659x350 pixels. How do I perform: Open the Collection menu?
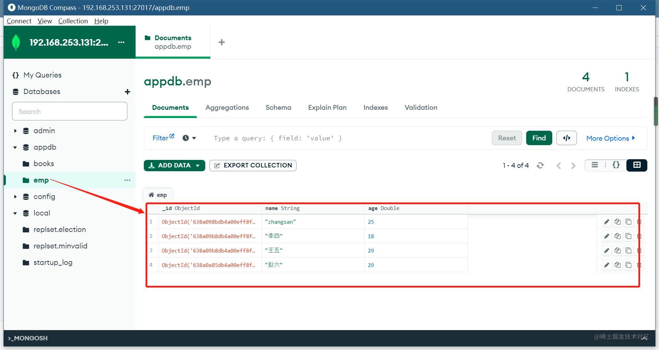click(73, 21)
